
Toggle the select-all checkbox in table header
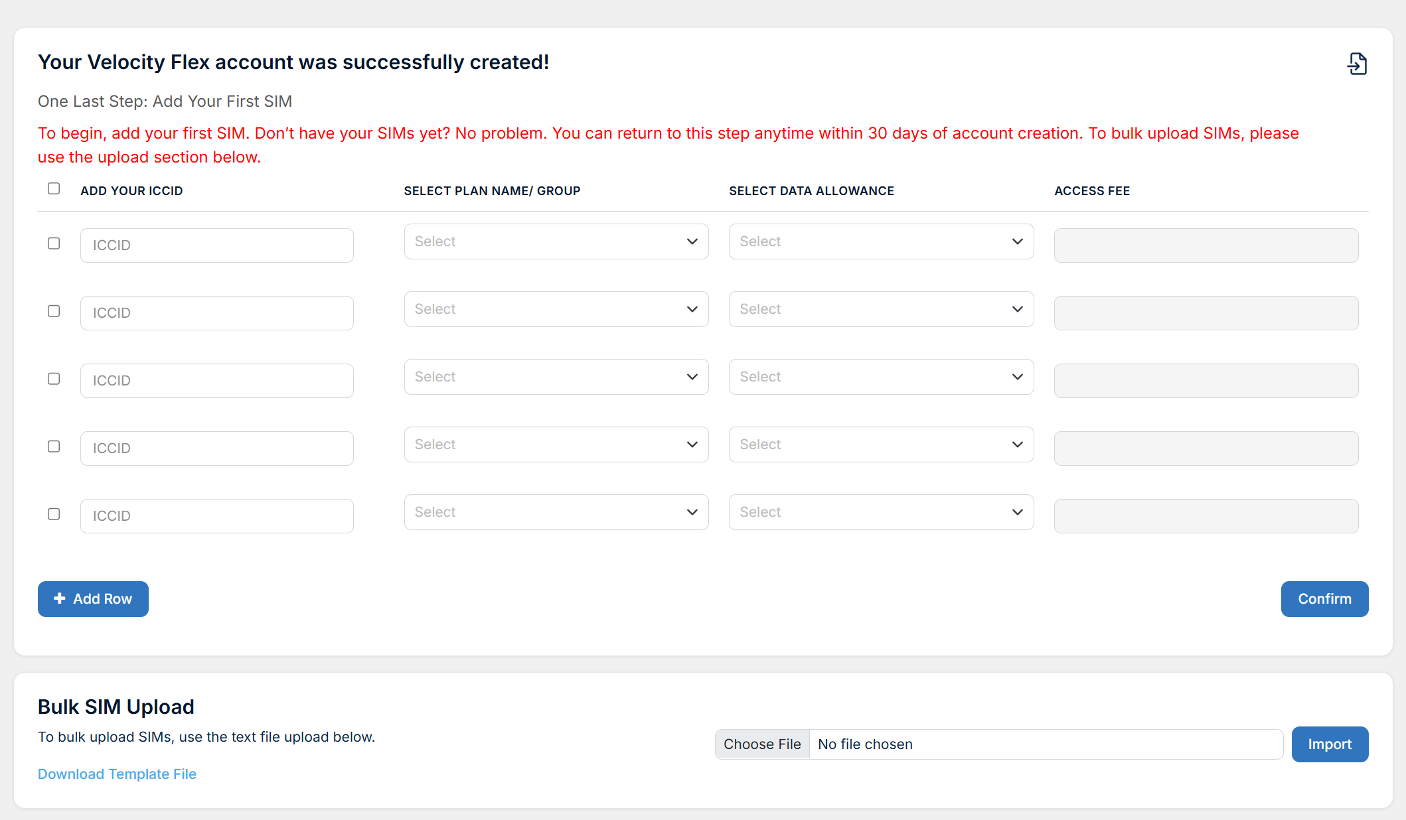54,189
